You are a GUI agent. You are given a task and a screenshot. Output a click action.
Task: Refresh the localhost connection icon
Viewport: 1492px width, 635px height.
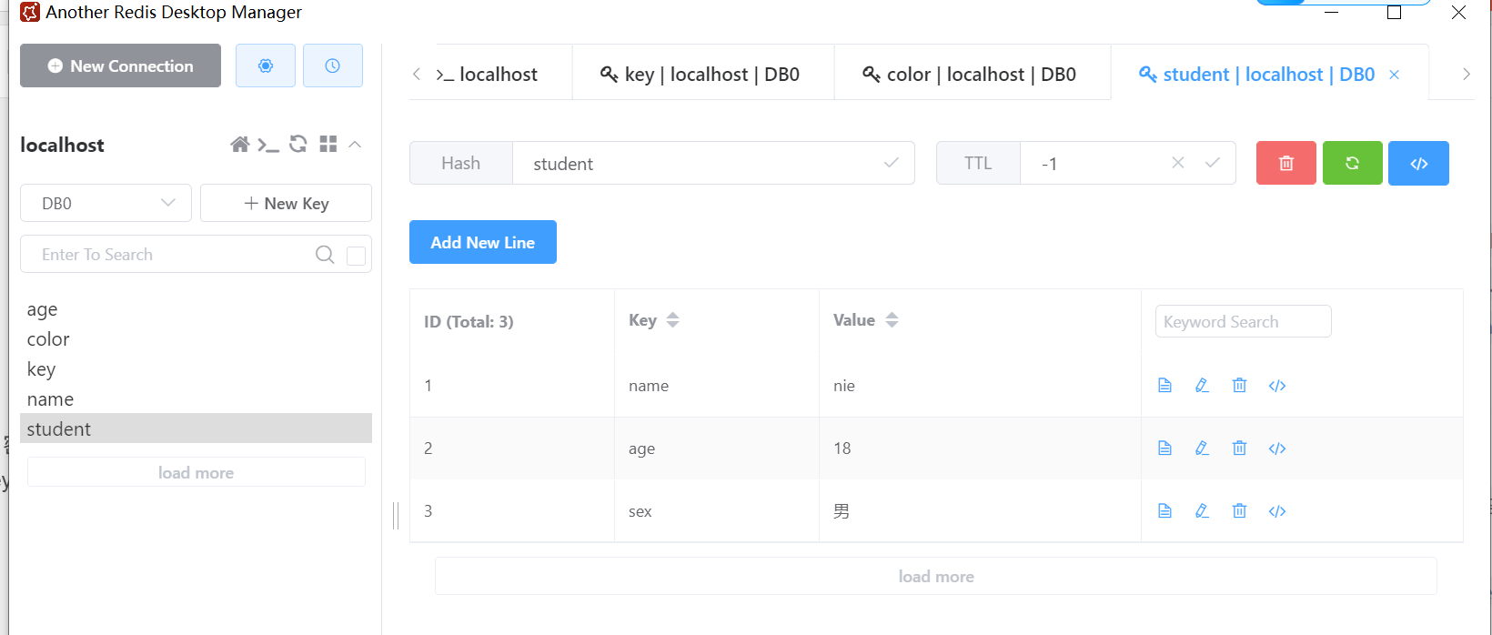click(x=298, y=144)
